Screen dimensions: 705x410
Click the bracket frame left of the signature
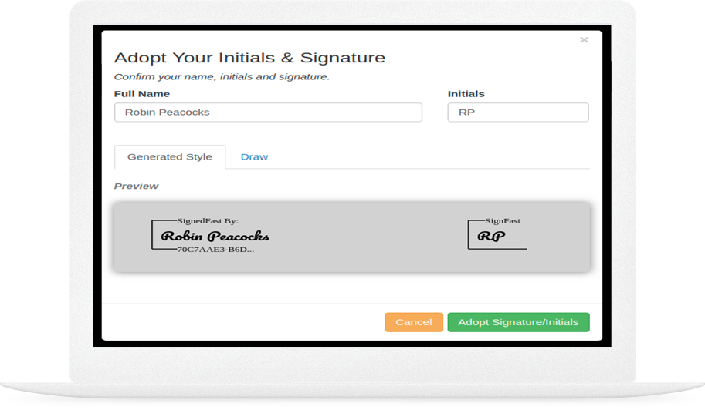pyautogui.click(x=152, y=234)
